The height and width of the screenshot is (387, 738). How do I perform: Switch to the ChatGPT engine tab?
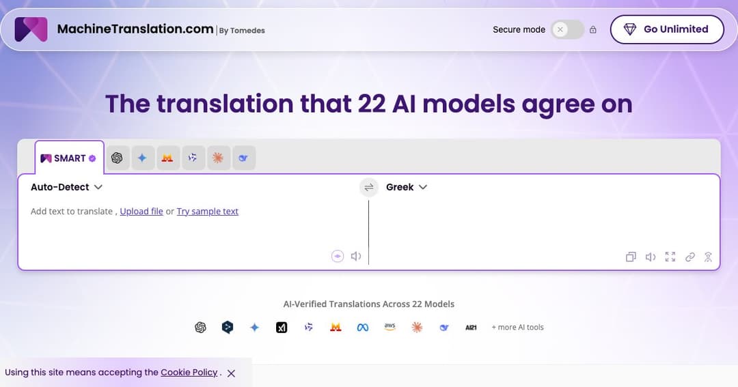[x=118, y=158]
